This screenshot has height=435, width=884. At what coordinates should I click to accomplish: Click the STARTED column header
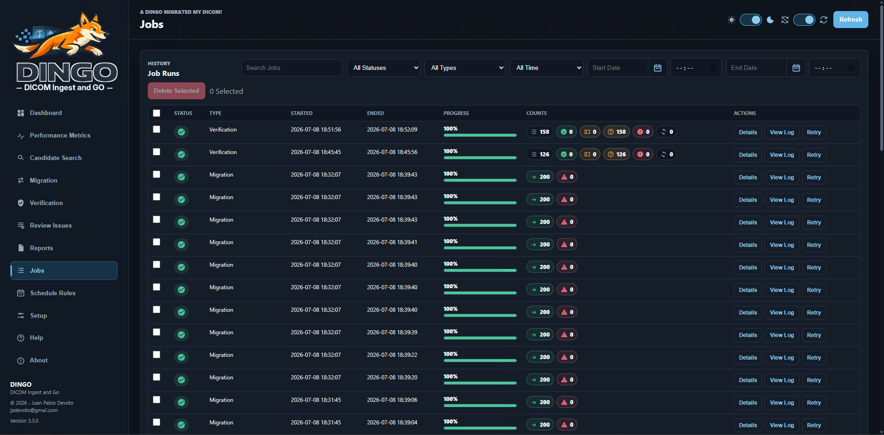pyautogui.click(x=302, y=113)
